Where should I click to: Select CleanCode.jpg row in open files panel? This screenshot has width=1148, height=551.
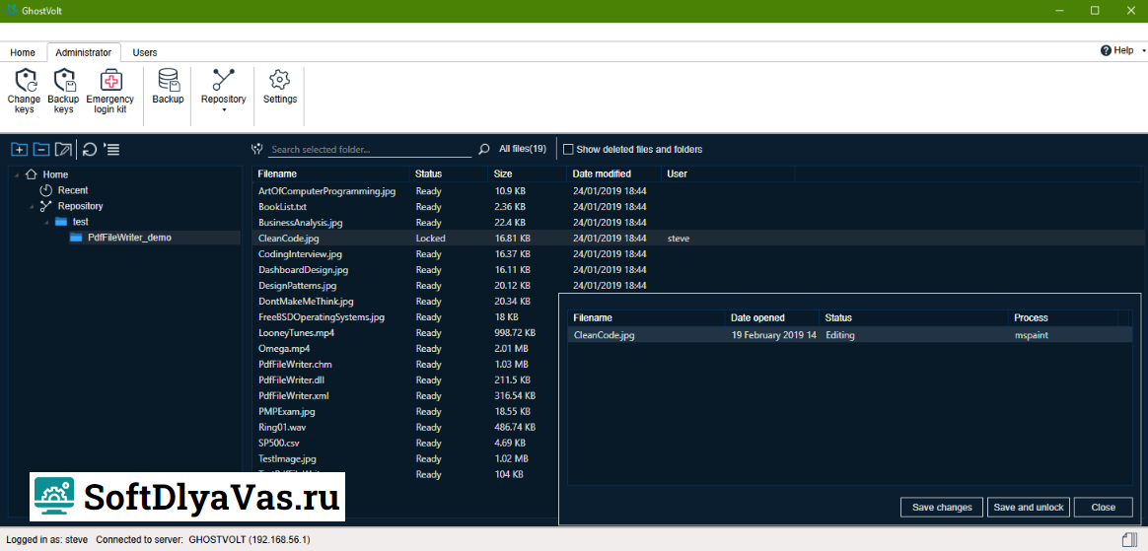click(850, 335)
